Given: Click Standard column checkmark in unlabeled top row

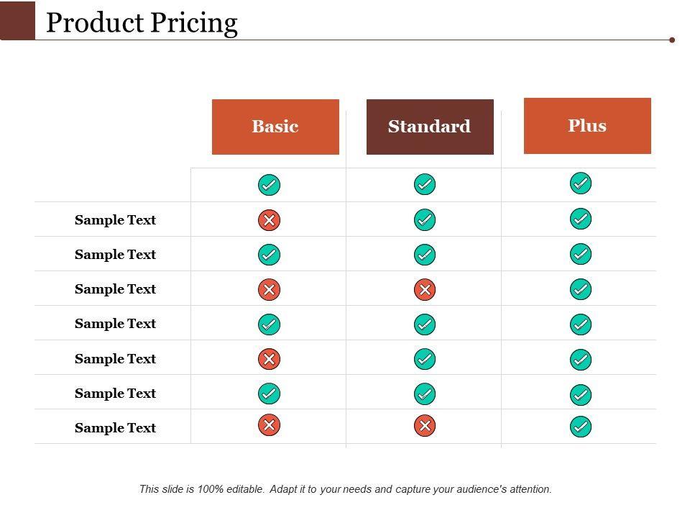Looking at the screenshot, I should [x=425, y=184].
